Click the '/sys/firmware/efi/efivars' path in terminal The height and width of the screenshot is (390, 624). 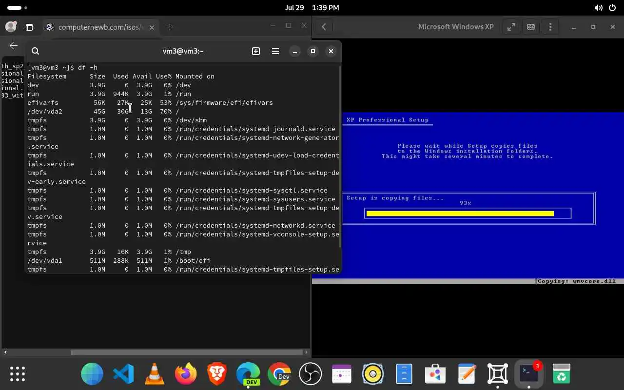click(x=224, y=102)
